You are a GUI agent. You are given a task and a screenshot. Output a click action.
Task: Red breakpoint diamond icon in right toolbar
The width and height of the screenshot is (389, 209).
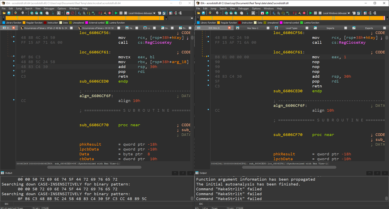304,13
